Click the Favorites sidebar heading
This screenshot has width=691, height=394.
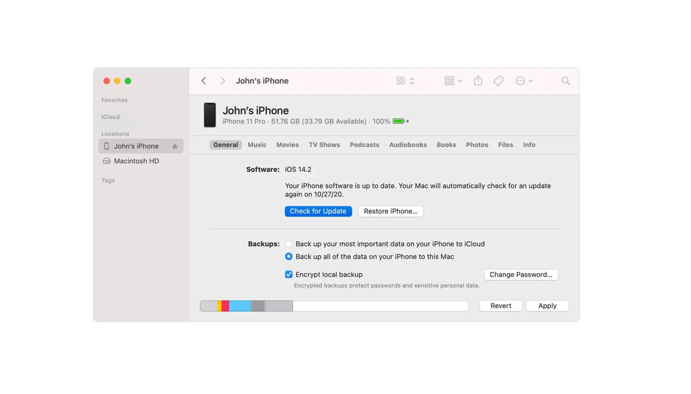pyautogui.click(x=115, y=100)
